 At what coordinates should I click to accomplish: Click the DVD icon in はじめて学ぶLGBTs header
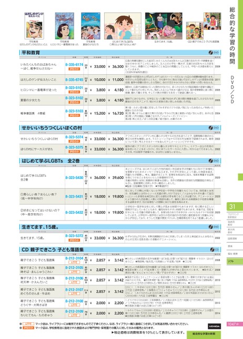214,161
